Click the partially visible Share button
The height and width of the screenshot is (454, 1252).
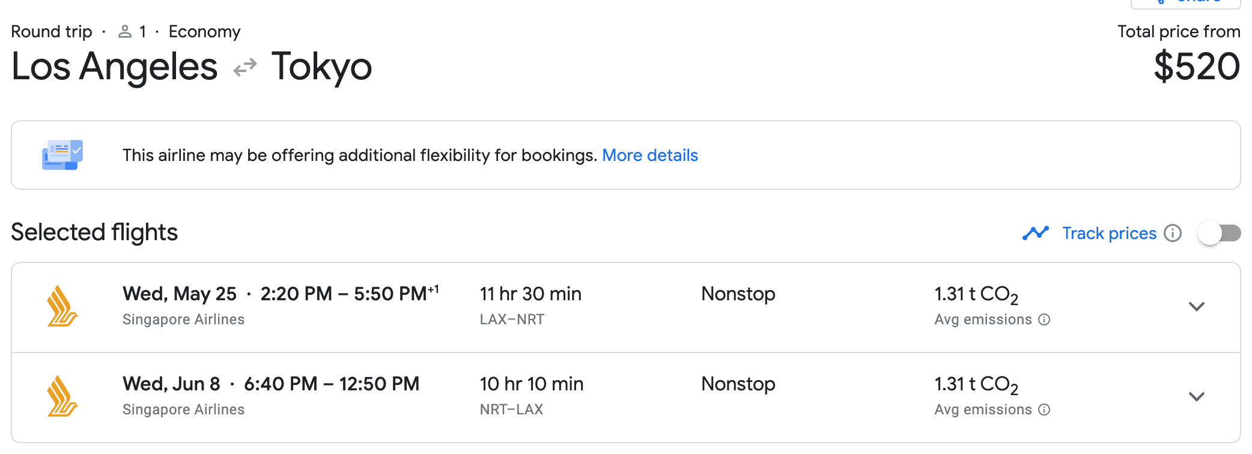(1185, 3)
